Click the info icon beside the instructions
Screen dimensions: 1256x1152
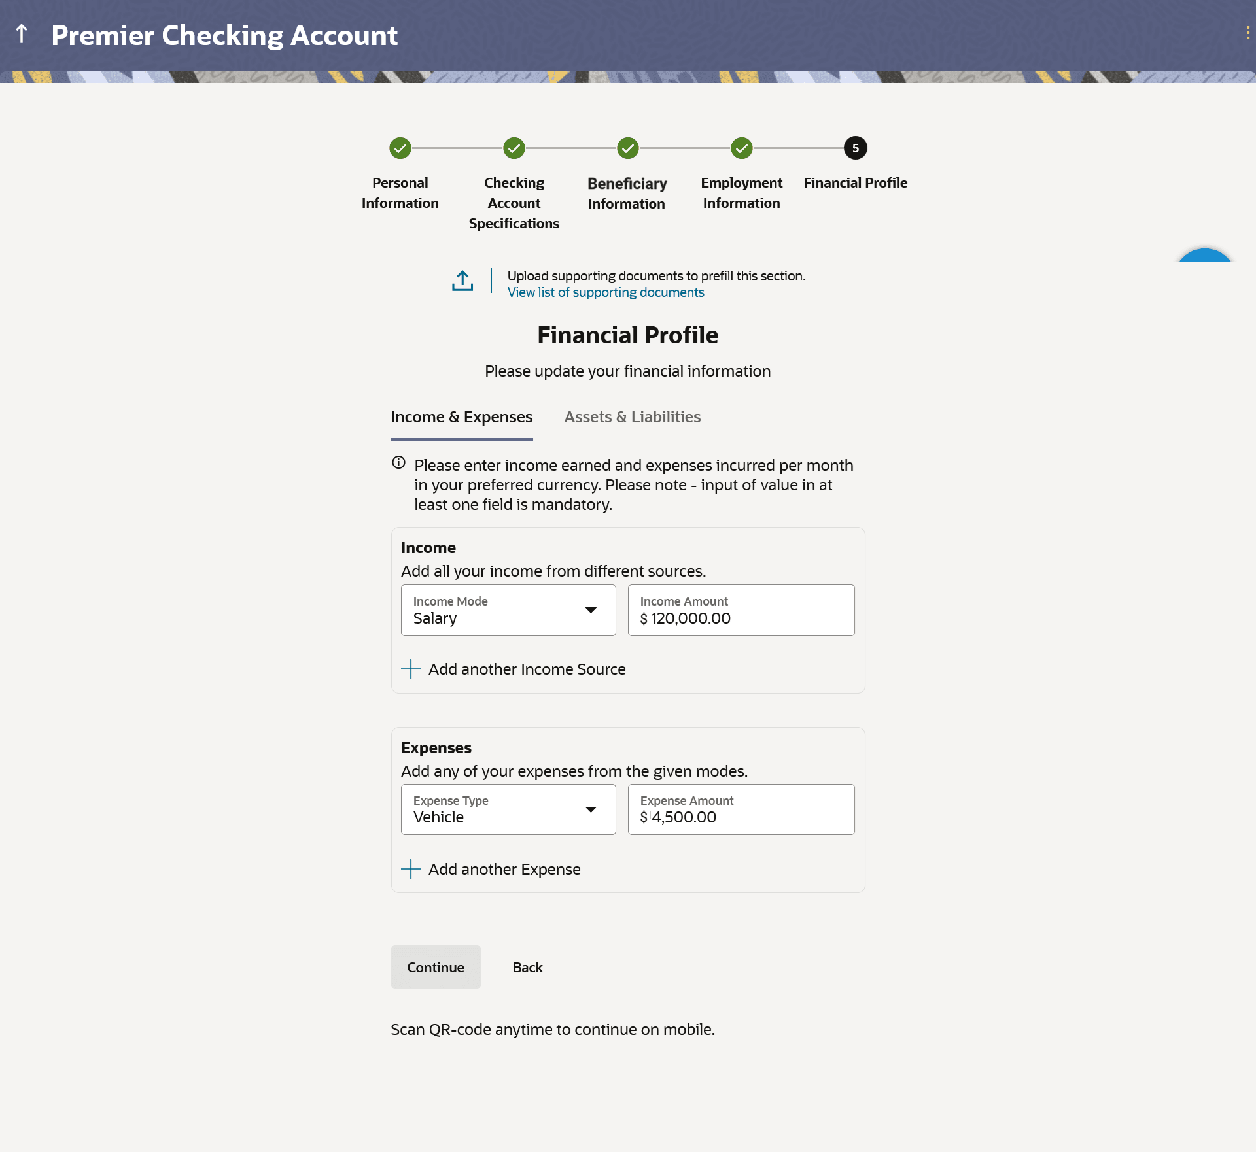398,463
